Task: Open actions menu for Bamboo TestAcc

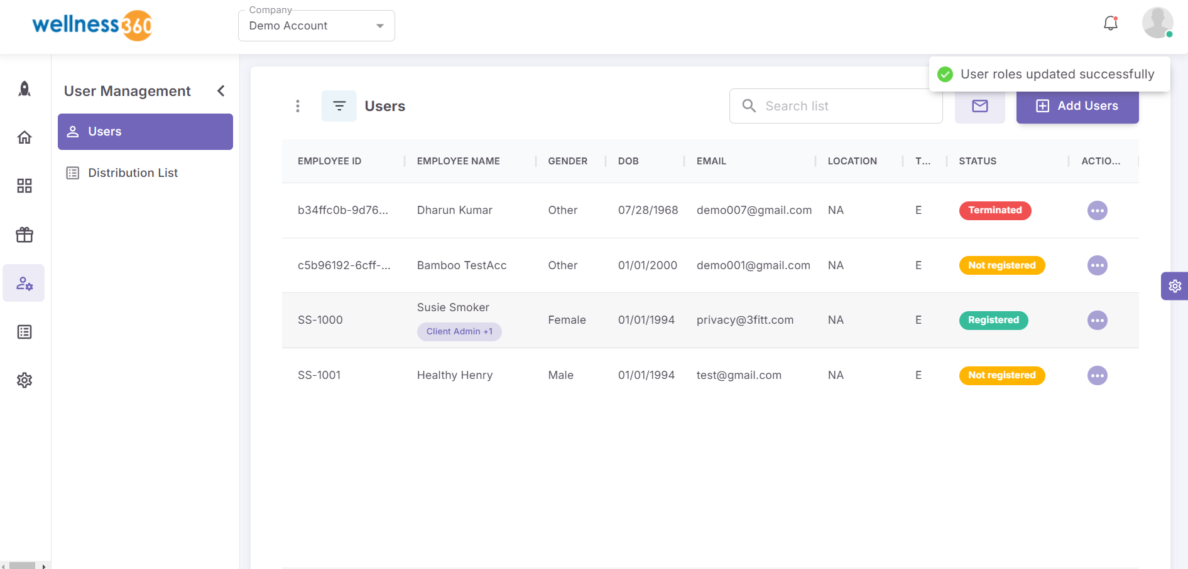Action: coord(1098,265)
